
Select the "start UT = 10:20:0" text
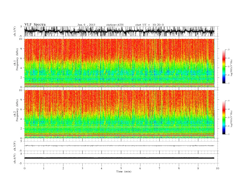(149, 25)
